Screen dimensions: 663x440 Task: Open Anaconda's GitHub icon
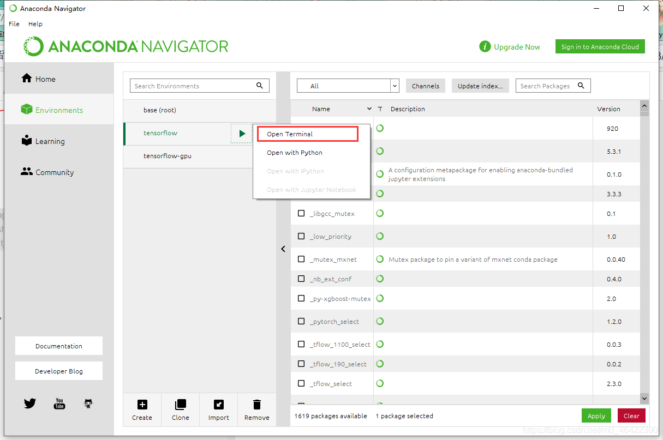click(x=88, y=403)
